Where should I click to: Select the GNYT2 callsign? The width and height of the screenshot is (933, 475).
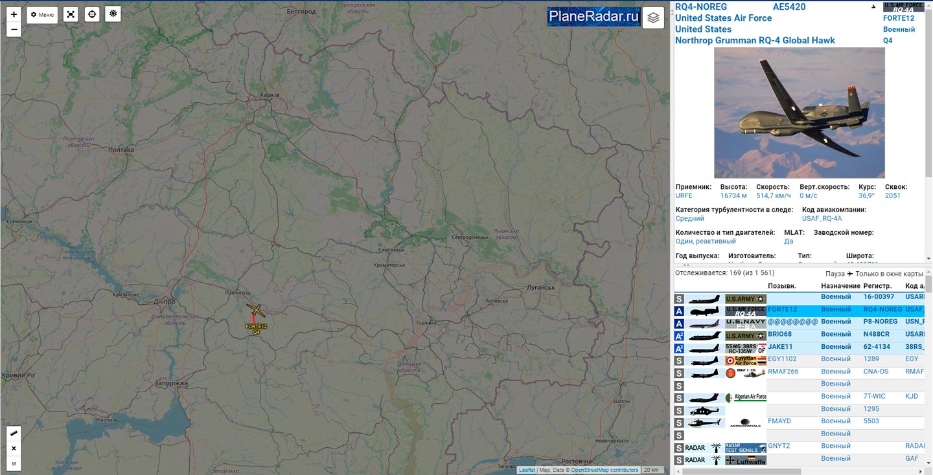coord(779,446)
